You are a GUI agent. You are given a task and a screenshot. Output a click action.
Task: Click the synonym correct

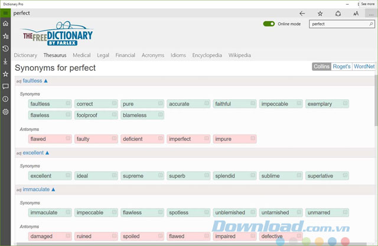[x=96, y=104]
